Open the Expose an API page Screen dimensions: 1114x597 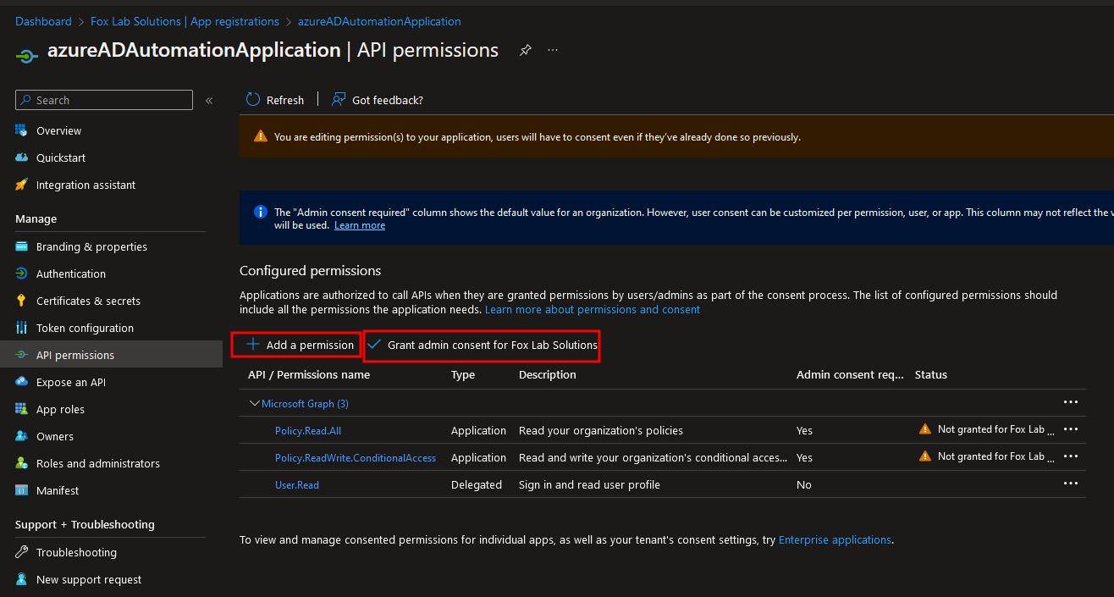pyautogui.click(x=71, y=382)
